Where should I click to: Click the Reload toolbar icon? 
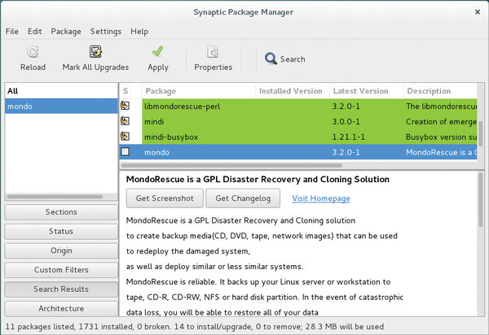[33, 52]
